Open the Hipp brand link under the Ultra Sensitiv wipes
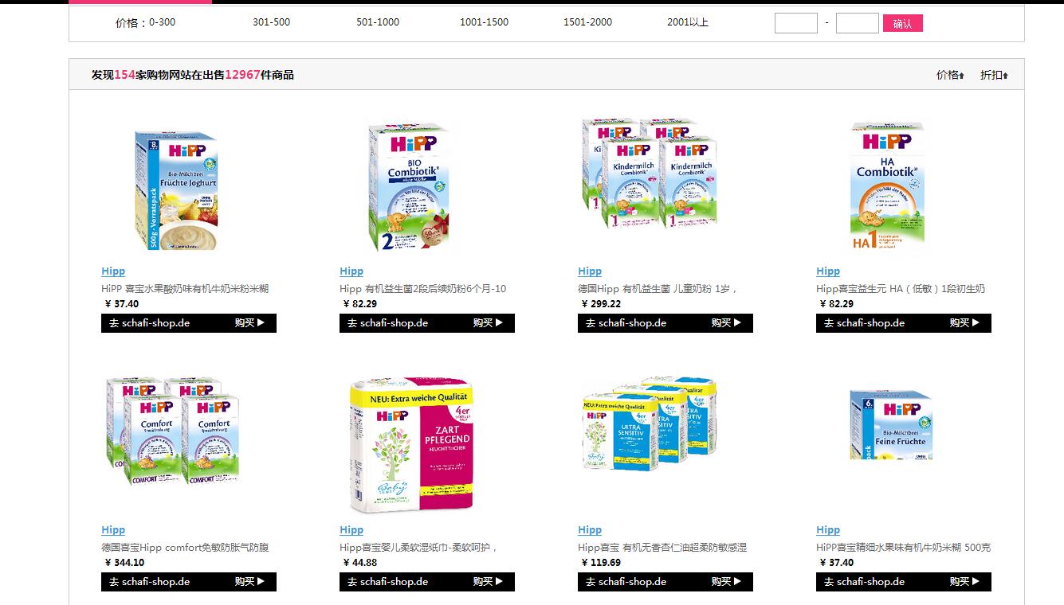The height and width of the screenshot is (605, 1064). tap(590, 530)
